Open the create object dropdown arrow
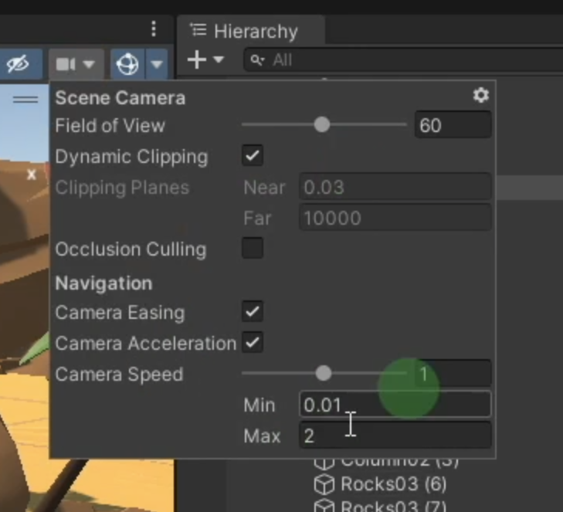Viewport: 563px width, 512px height. 219,59
